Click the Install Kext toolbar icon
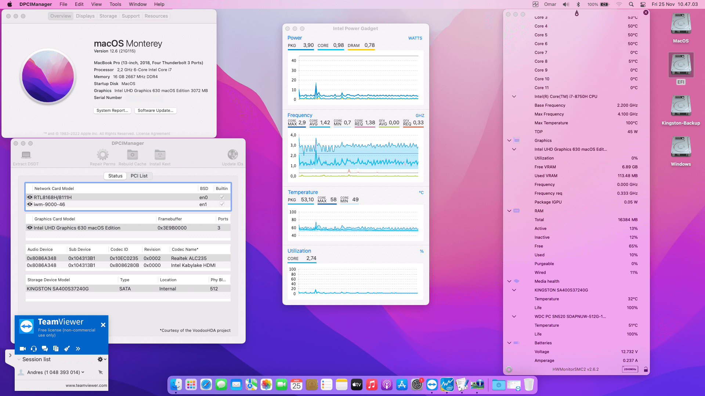 (x=160, y=155)
